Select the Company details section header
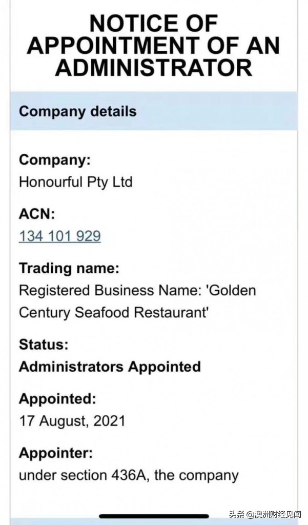Image resolution: width=308 pixels, height=525 pixels. click(78, 111)
